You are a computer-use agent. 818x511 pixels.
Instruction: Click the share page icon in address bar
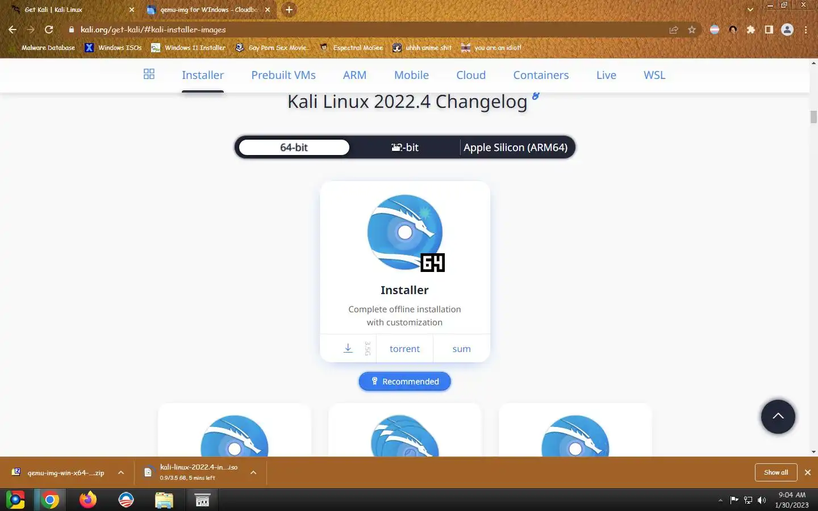tap(674, 30)
